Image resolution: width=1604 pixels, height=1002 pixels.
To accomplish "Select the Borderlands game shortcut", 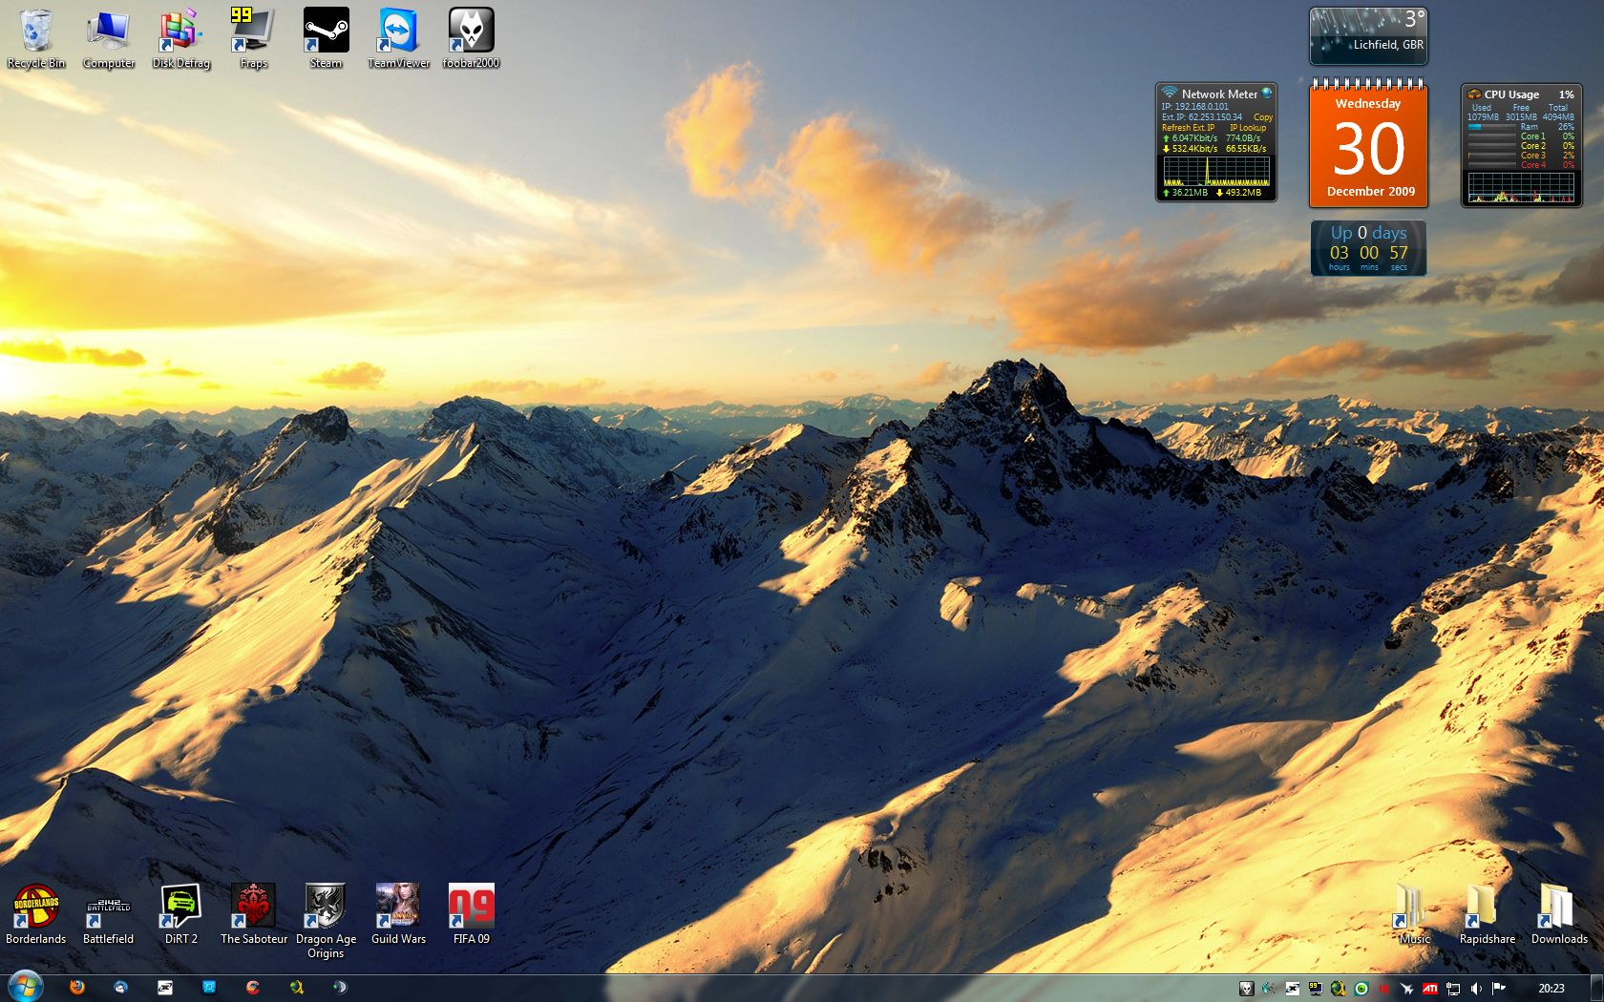I will (x=36, y=907).
